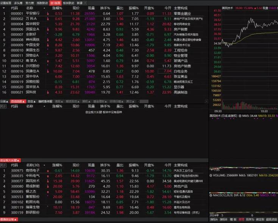
Task: Expand the 分类 category menu
Action: coord(4,101)
